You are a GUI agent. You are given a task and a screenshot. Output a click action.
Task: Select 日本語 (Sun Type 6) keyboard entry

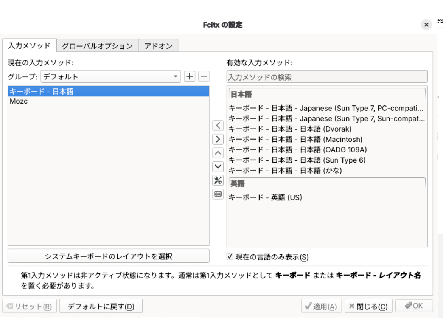pos(326,160)
